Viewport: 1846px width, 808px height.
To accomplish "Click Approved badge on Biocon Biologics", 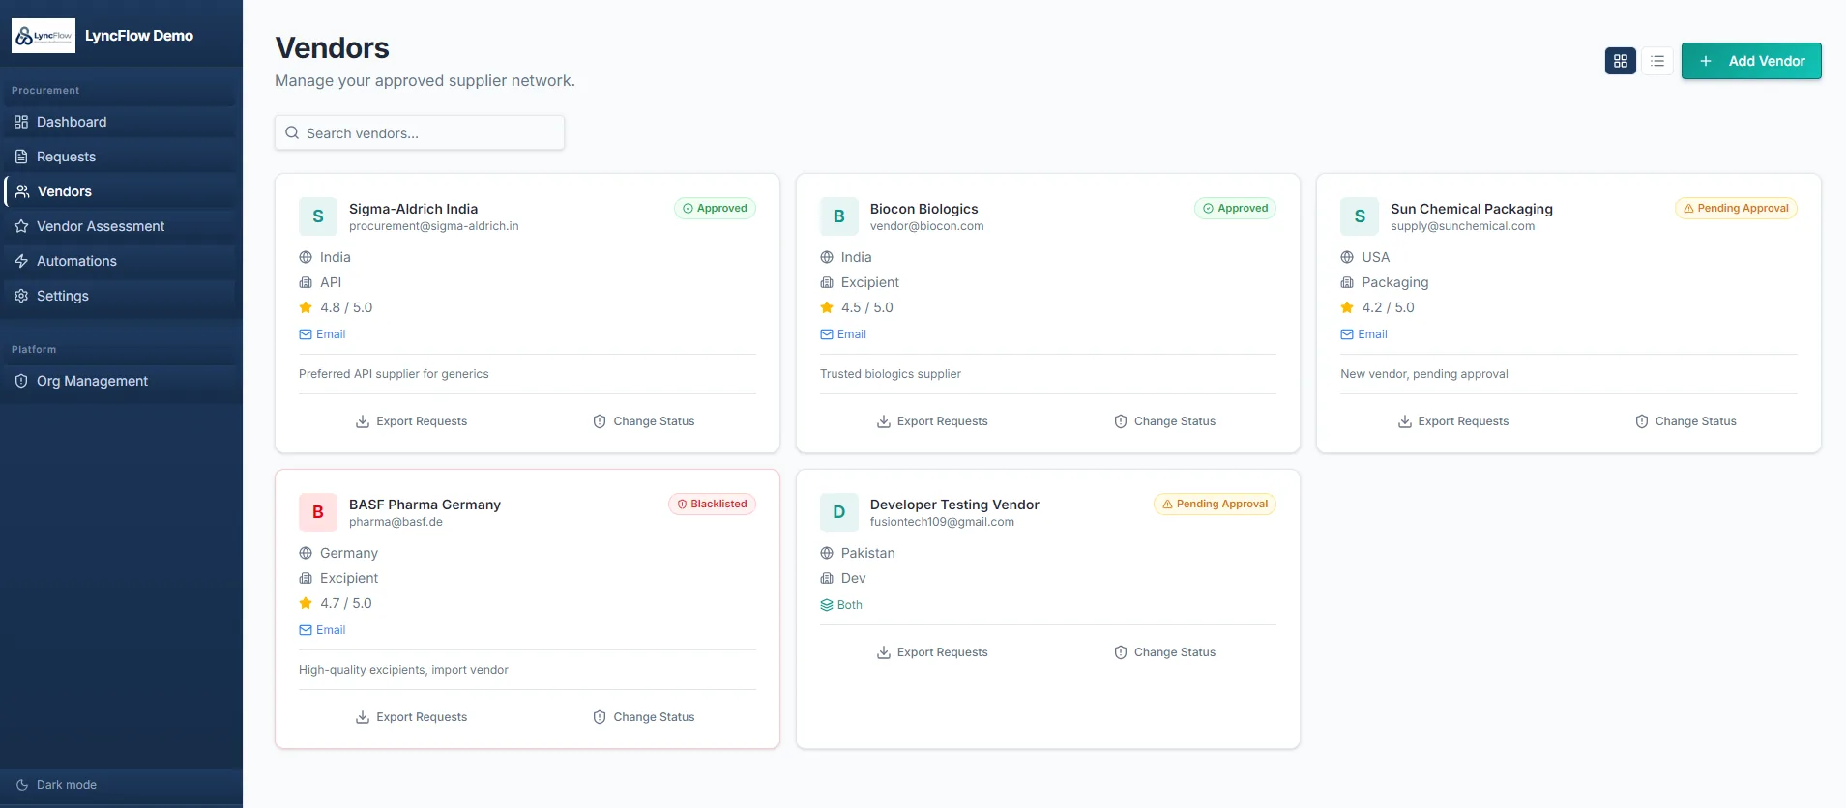I will [1236, 208].
